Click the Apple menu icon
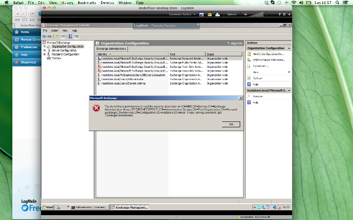 pyautogui.click(x=6, y=3)
